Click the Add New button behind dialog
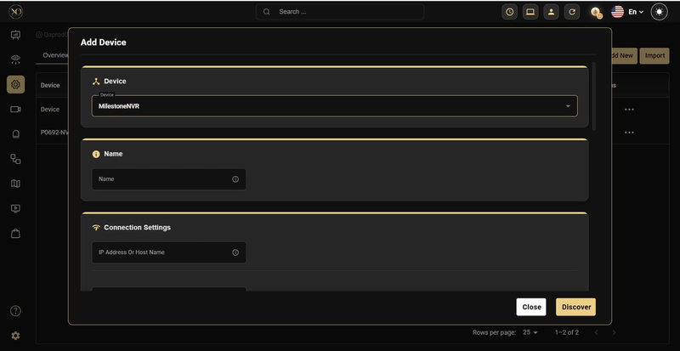This screenshot has height=351, width=680. (x=623, y=55)
